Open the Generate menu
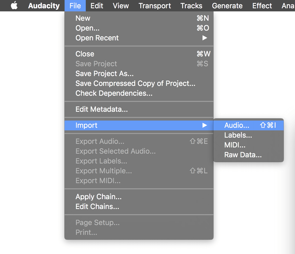The height and width of the screenshot is (254, 295). tap(227, 5)
